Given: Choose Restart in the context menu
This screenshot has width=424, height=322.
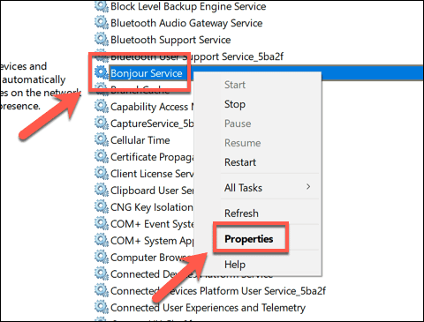Looking at the screenshot, I should pyautogui.click(x=240, y=162).
